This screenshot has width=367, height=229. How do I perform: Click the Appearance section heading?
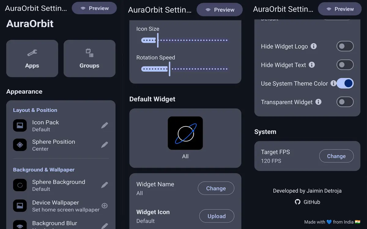point(24,92)
